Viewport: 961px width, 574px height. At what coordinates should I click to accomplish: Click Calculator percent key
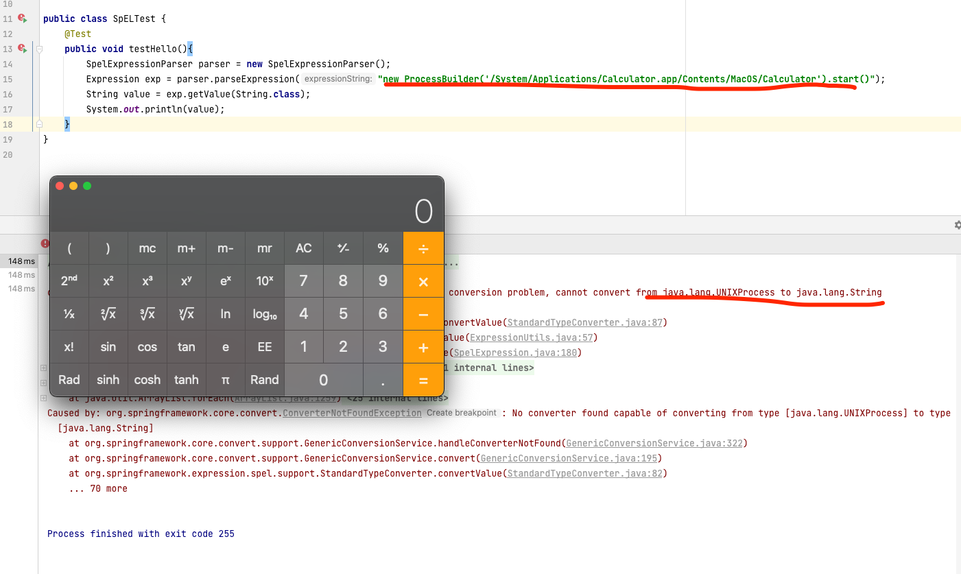pos(383,248)
